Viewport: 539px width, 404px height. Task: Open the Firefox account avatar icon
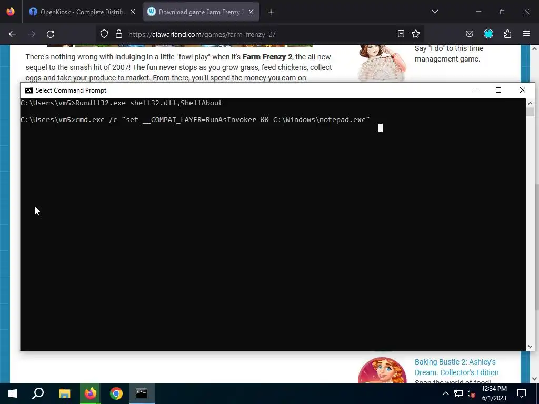click(488, 34)
